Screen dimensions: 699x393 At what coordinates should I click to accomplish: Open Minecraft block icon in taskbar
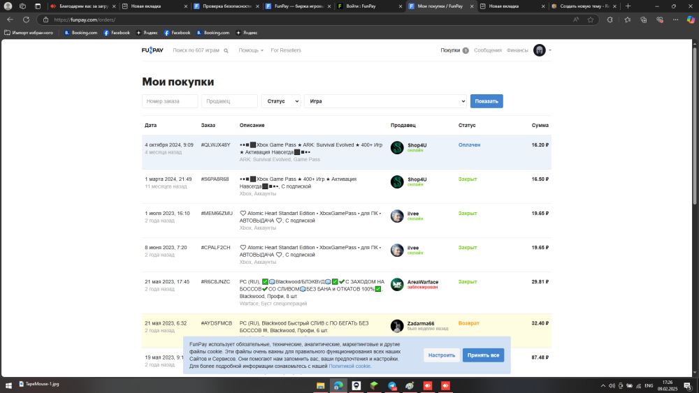374,385
